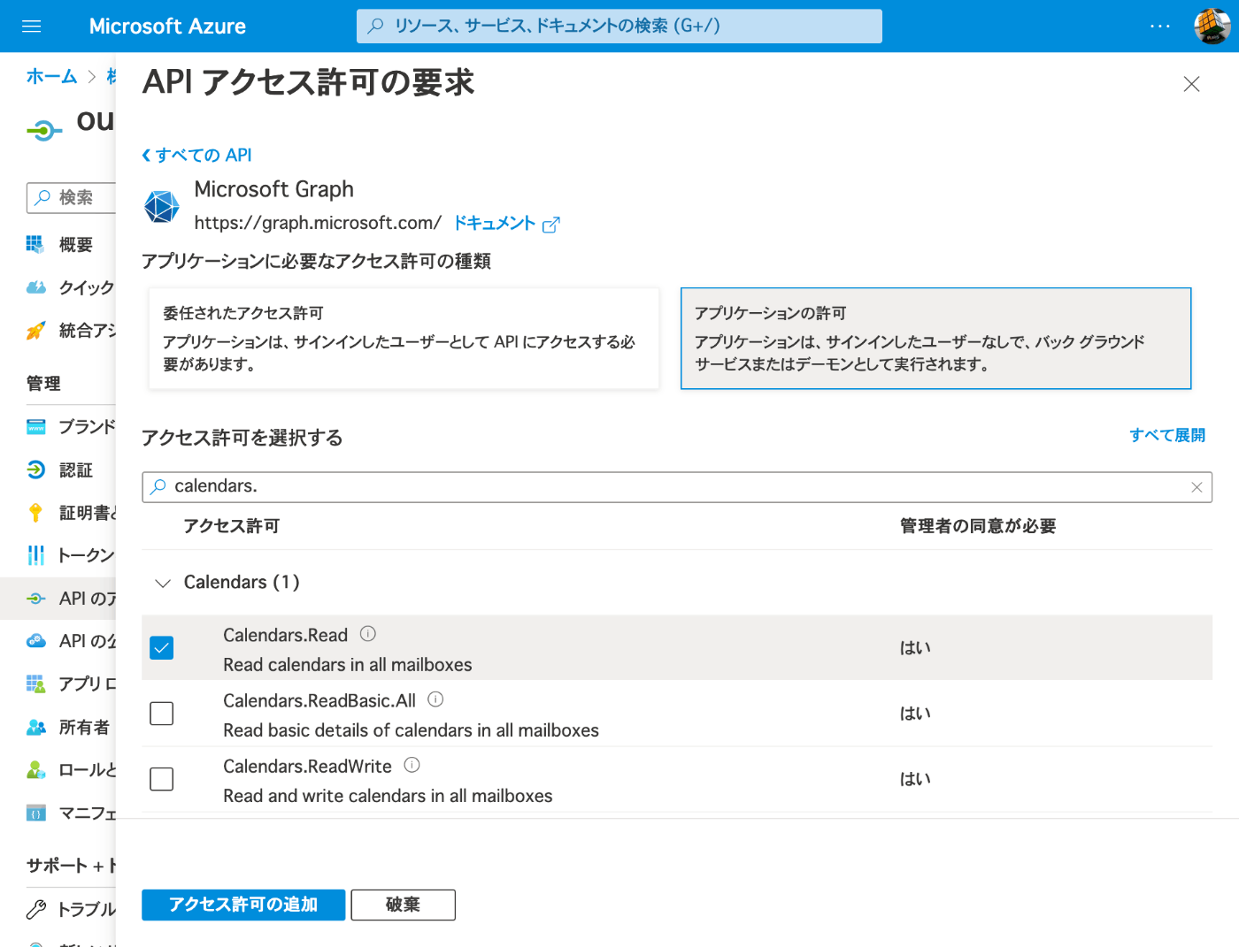Open the ドキュメント link
This screenshot has height=947, width=1239.
coord(494,223)
